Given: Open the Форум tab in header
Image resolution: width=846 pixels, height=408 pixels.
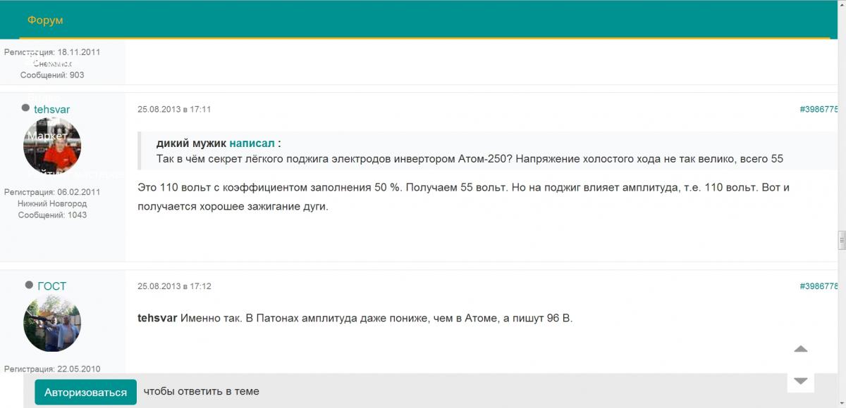Looking at the screenshot, I should (x=45, y=20).
